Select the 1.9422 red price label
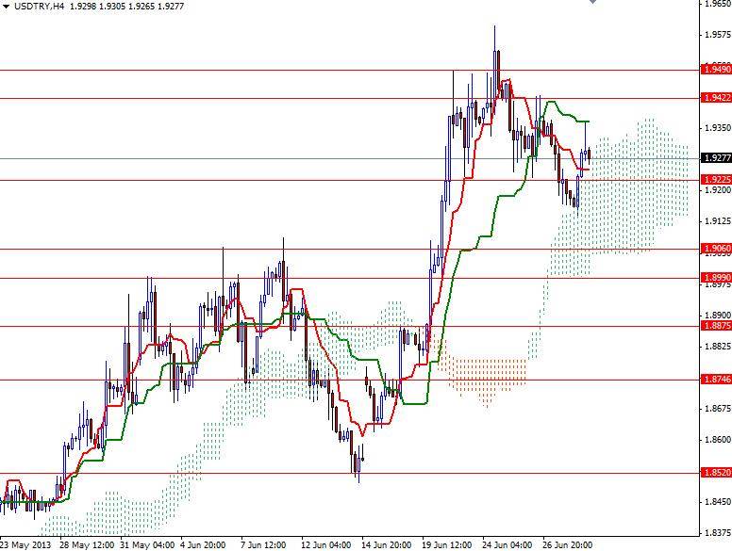 (x=717, y=97)
